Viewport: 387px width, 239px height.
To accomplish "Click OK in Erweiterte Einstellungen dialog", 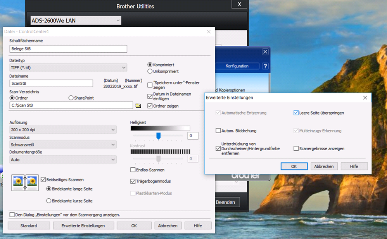I will 294,167.
